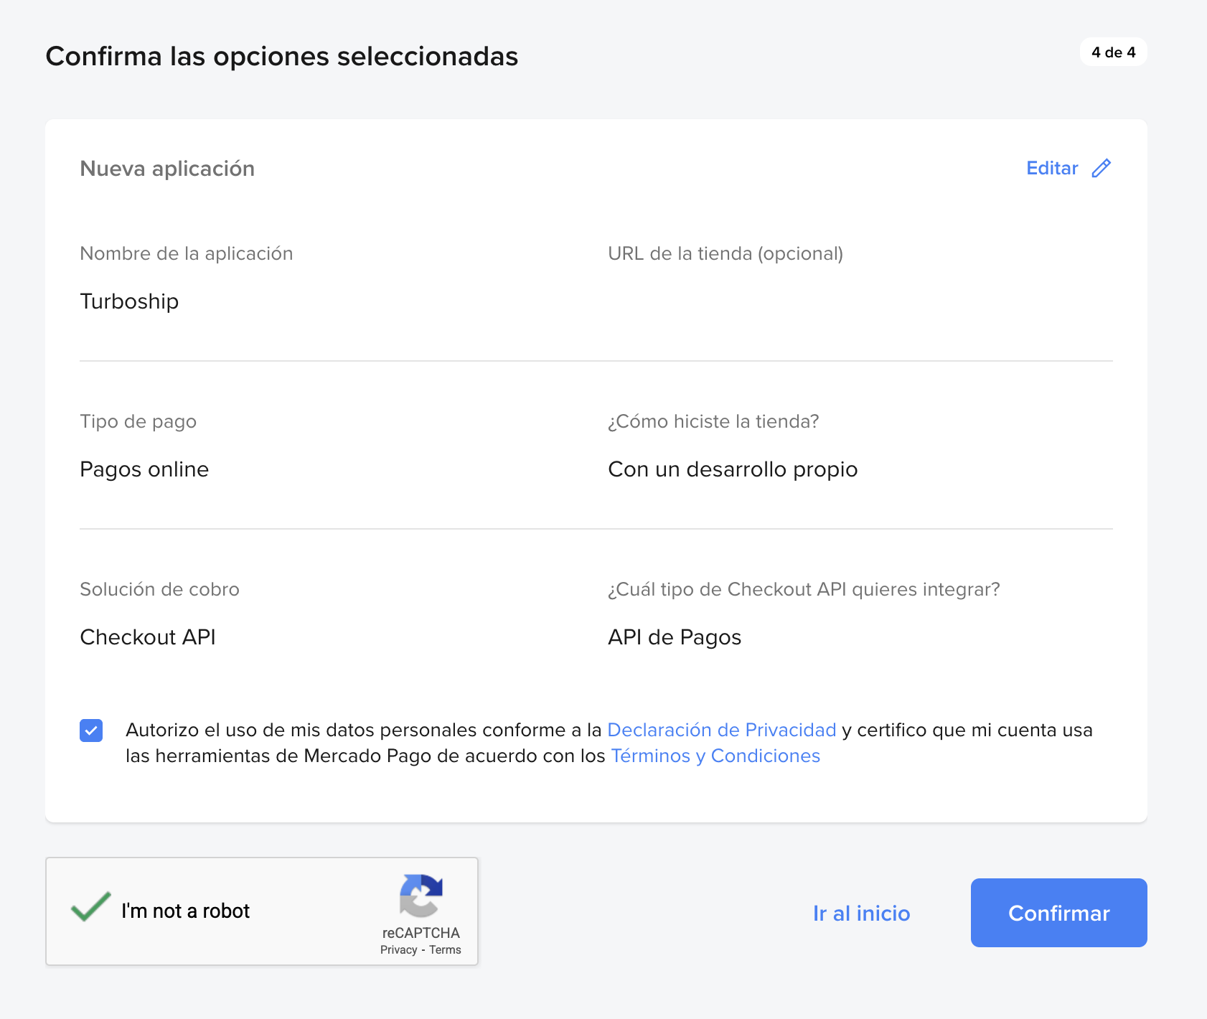Click the Checkout API solution value
Image resolution: width=1207 pixels, height=1019 pixels.
coord(147,637)
